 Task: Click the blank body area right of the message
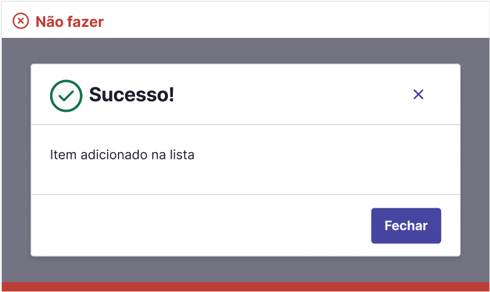pos(326,159)
